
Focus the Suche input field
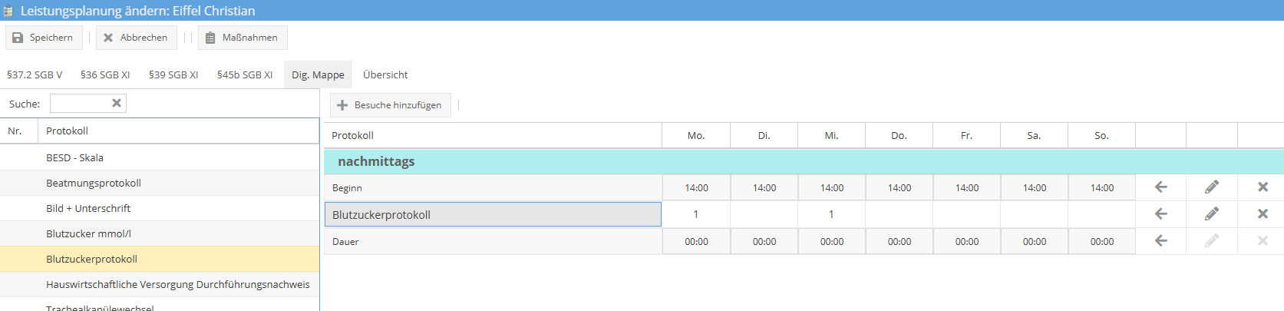pos(80,104)
